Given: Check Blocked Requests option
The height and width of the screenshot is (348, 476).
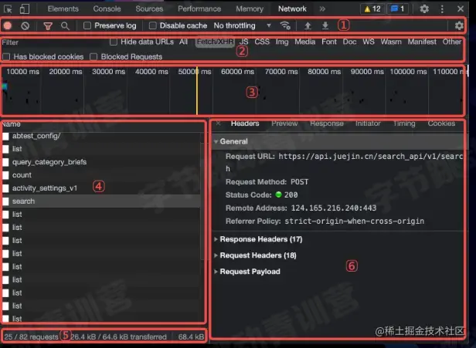Looking at the screenshot, I should coord(93,56).
